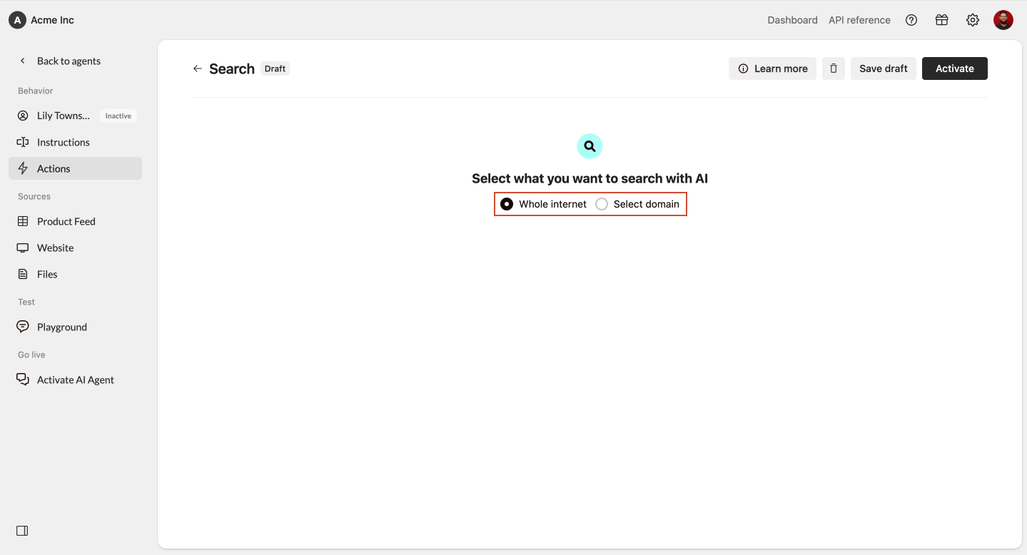The width and height of the screenshot is (1027, 555).
Task: Open the user profile avatar
Action: [x=1003, y=20]
